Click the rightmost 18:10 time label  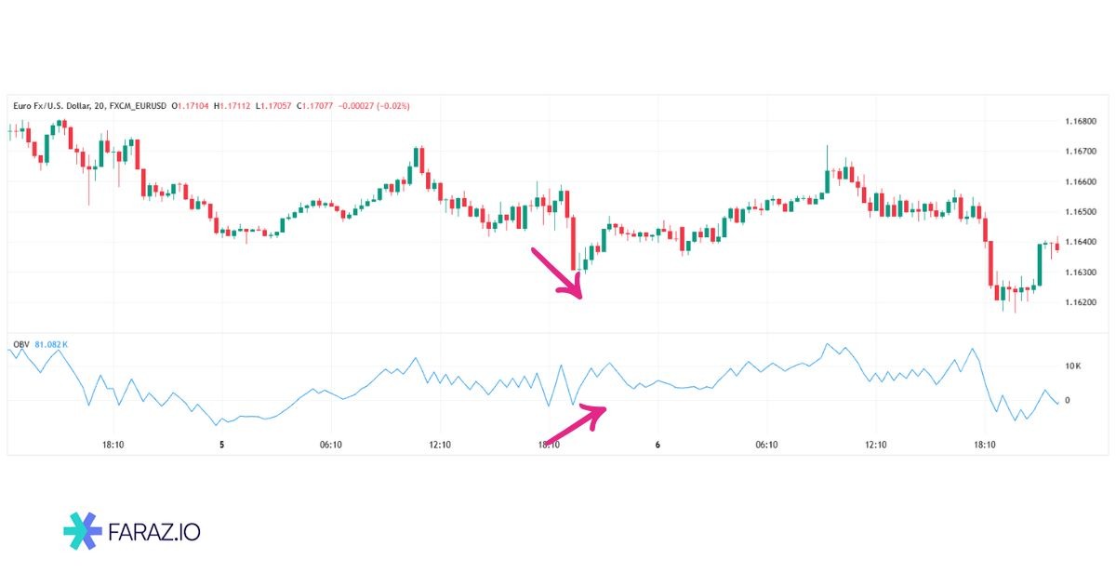pyautogui.click(x=984, y=445)
